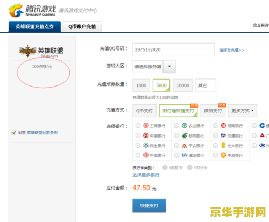Select the 中国银行 radio button
This screenshot has width=269, height=222.
(x=138, y=135)
